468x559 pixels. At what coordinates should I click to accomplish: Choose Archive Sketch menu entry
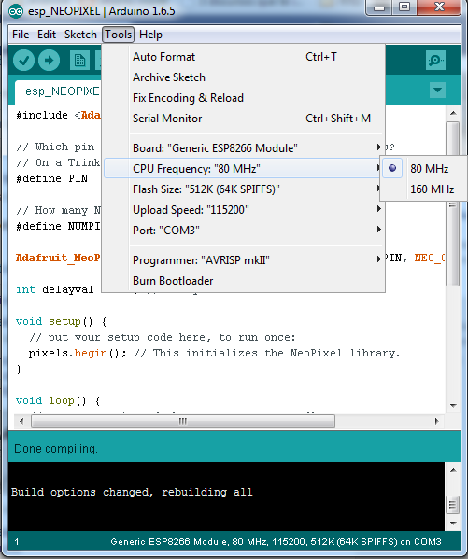(x=244, y=77)
